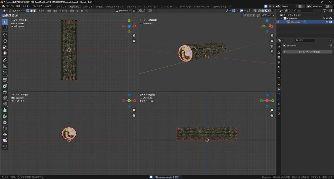
Task: Expand the Ehoumaki object in outliner
Action: click(285, 22)
